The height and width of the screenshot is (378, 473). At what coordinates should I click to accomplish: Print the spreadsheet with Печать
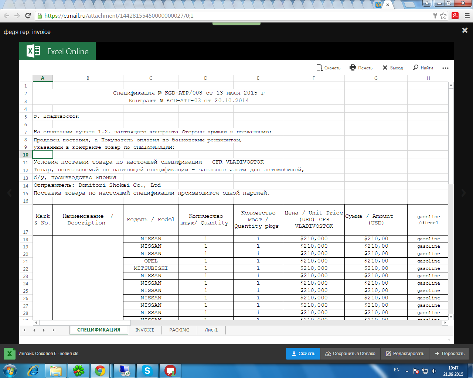361,68
